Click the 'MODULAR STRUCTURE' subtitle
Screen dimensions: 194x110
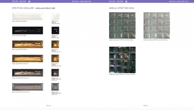tap(45, 8)
